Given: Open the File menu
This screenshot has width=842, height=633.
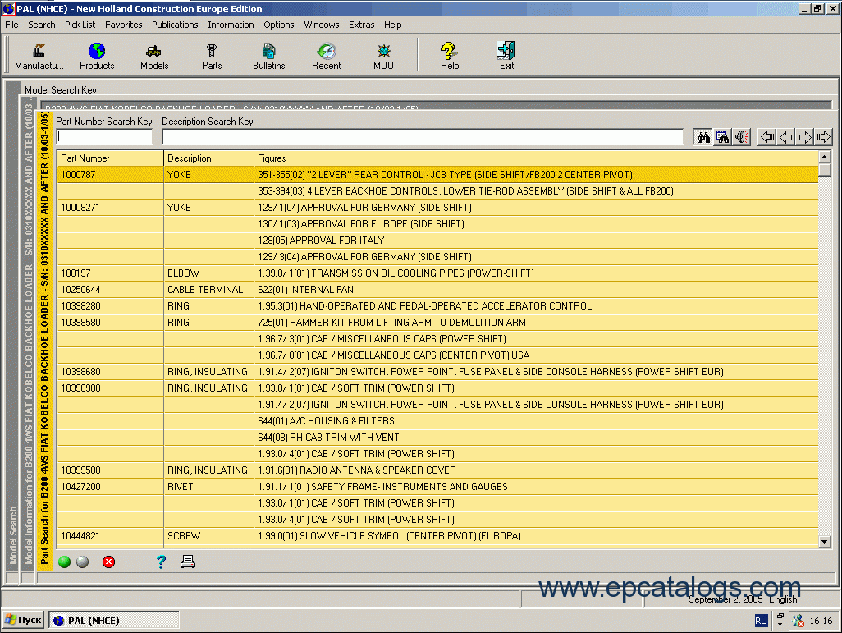Looking at the screenshot, I should (x=11, y=25).
